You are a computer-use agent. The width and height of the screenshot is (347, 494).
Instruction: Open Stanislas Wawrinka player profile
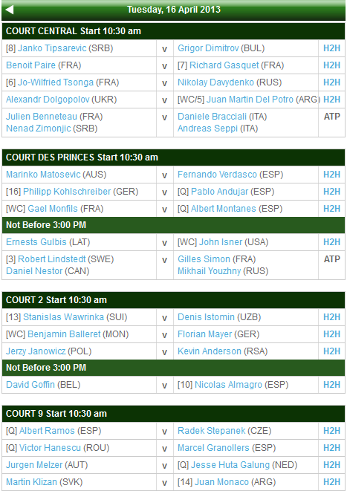coord(64,317)
